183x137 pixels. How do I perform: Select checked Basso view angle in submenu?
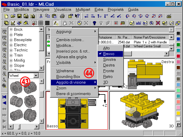coord(110,54)
